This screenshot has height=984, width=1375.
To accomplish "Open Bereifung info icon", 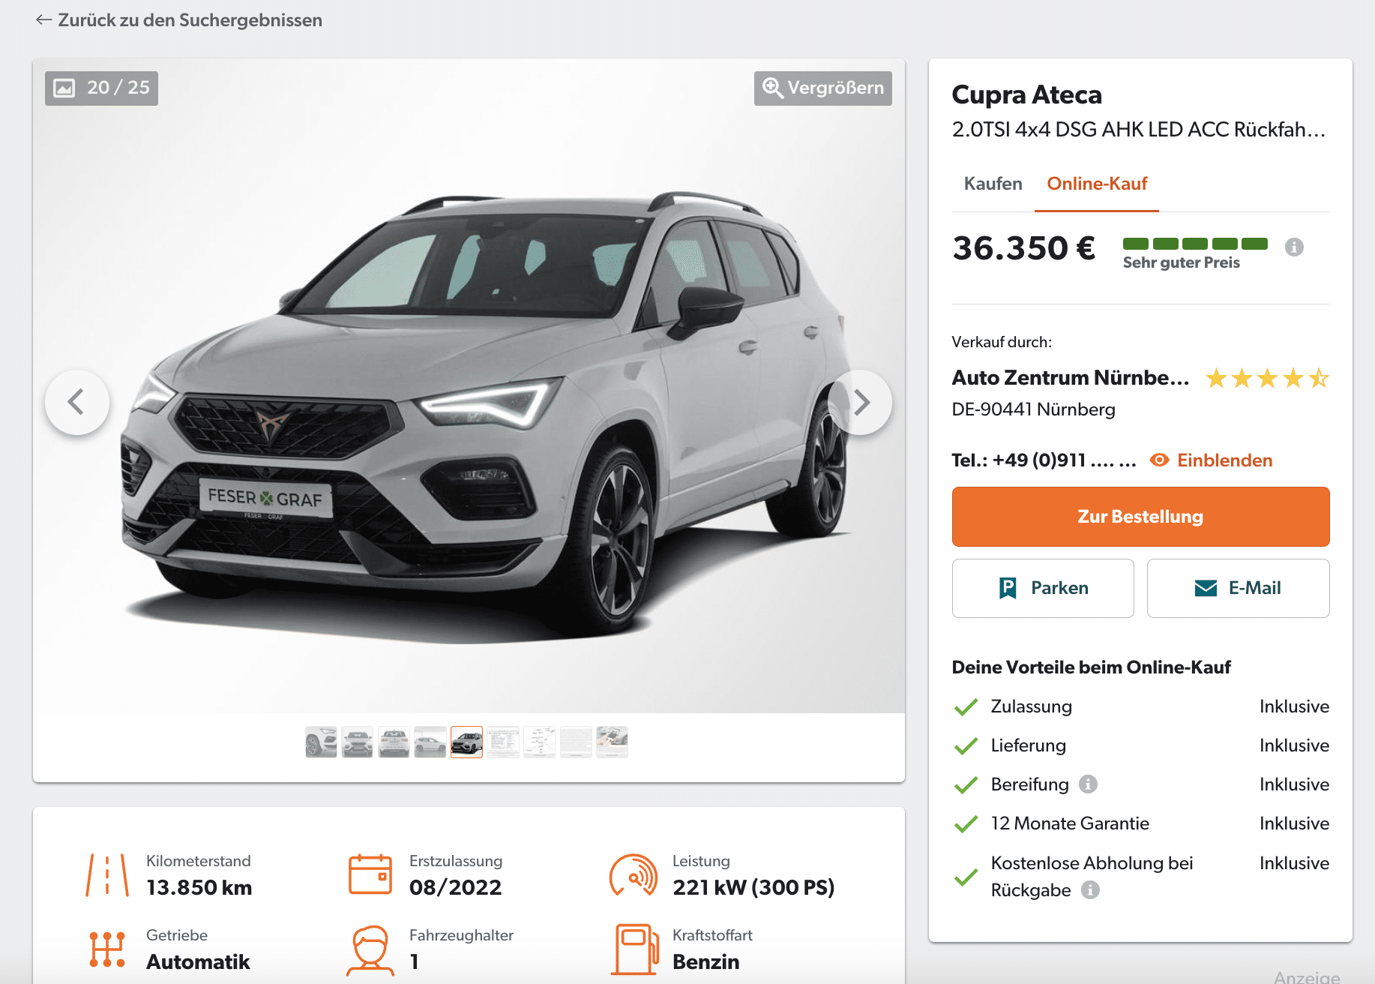I will point(1088,784).
